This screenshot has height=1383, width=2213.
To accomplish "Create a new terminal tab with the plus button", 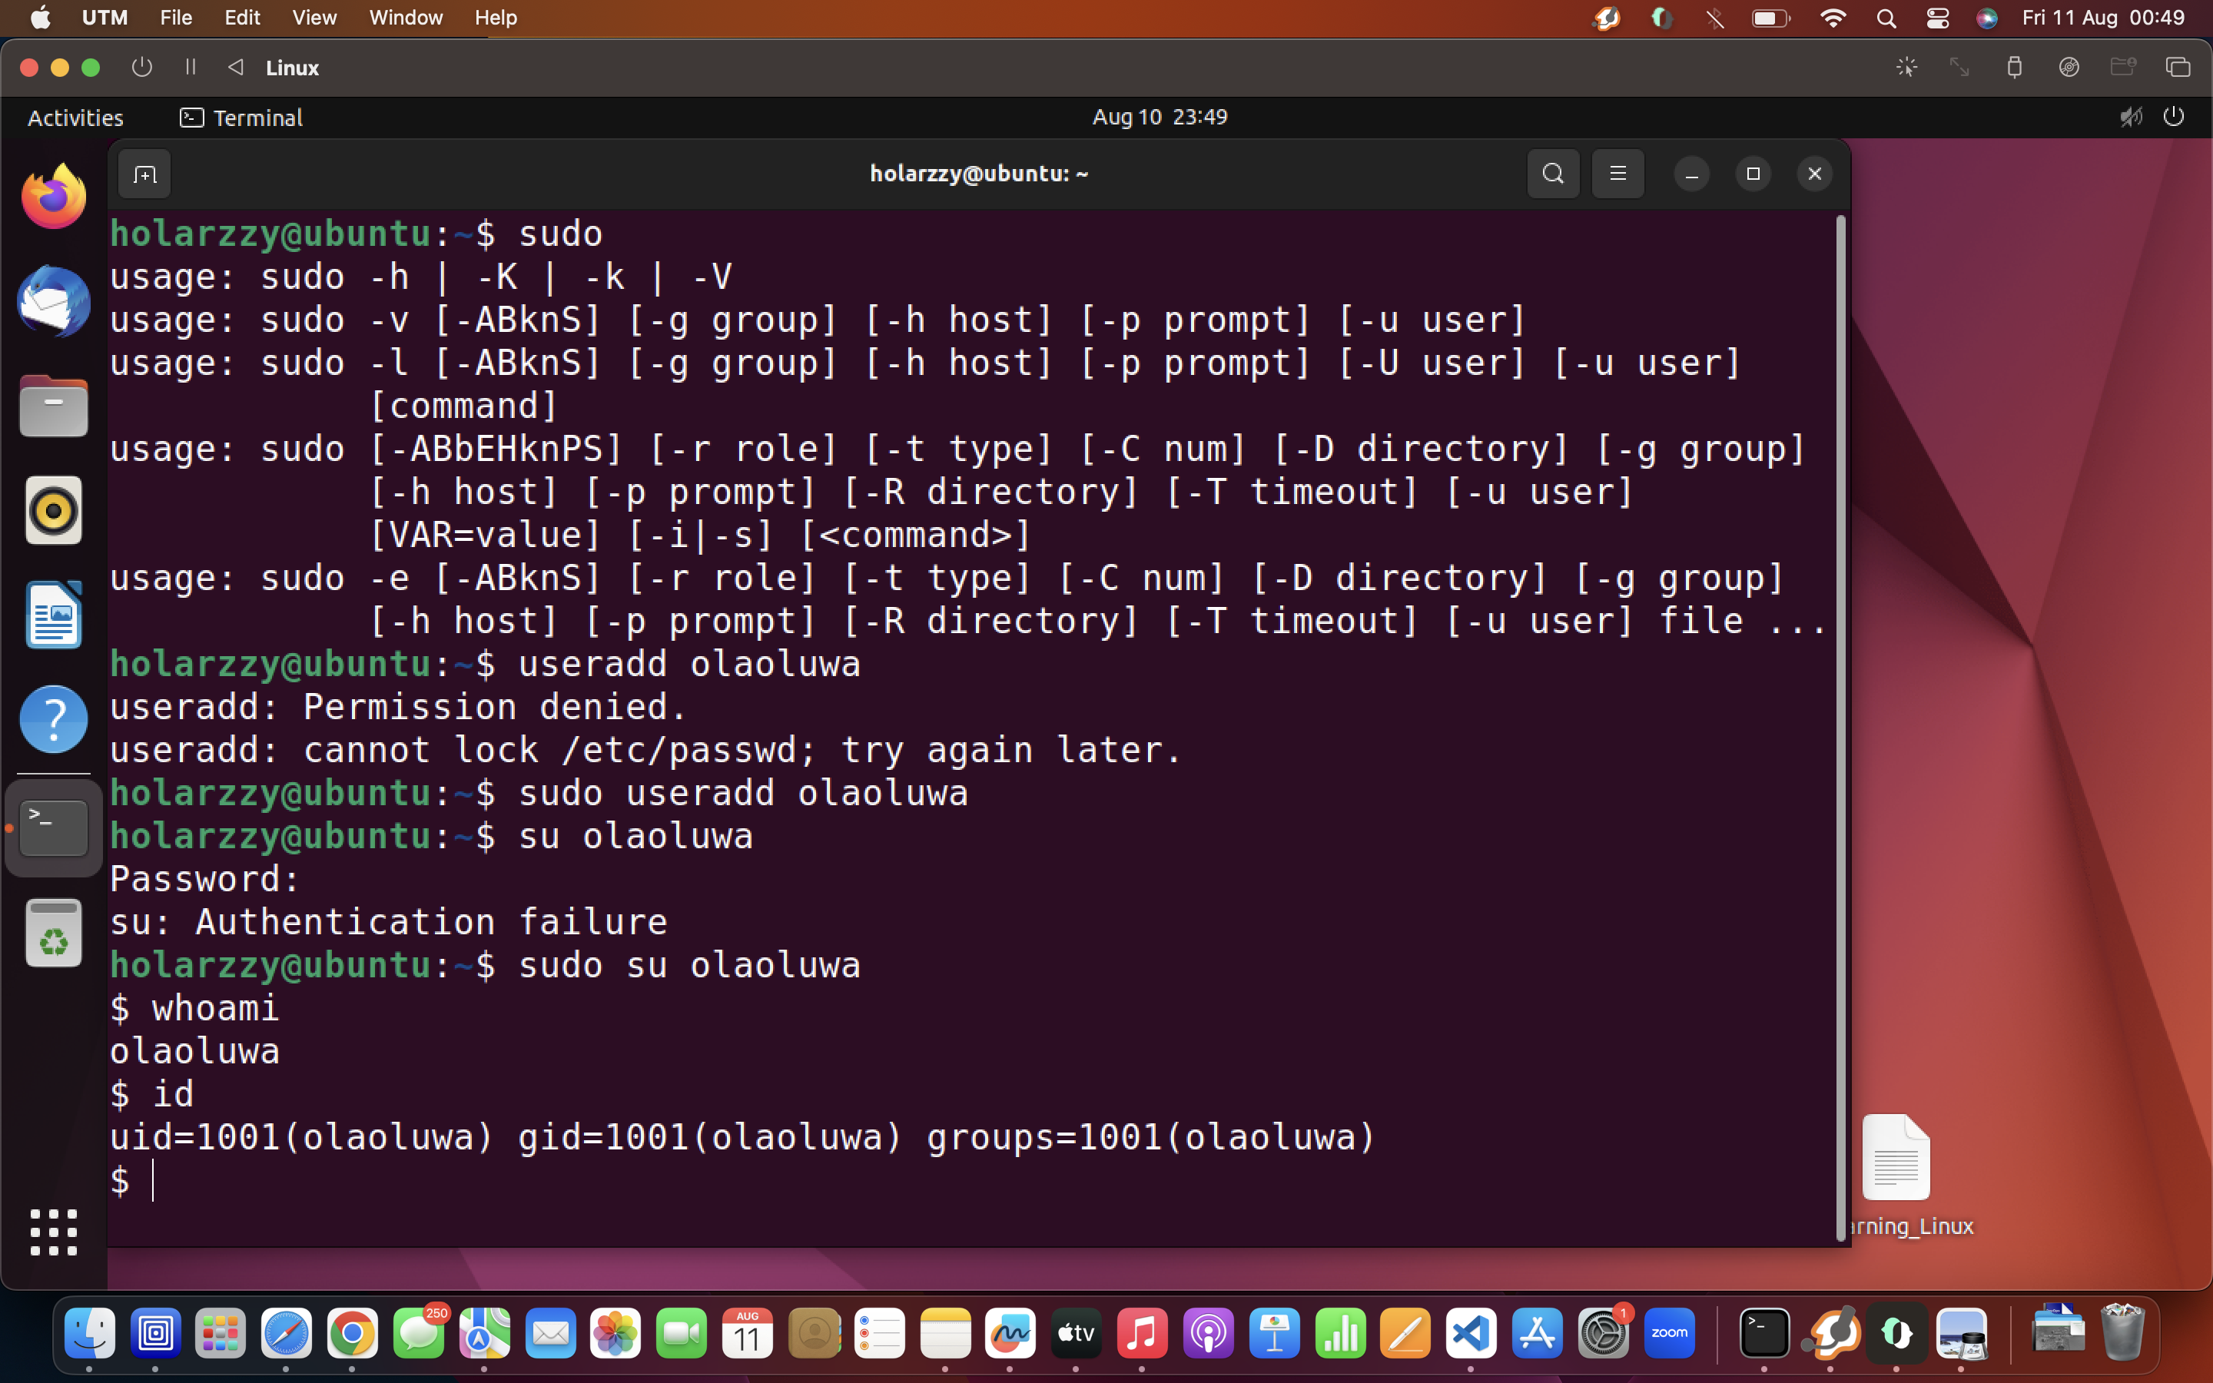I will click(x=144, y=174).
